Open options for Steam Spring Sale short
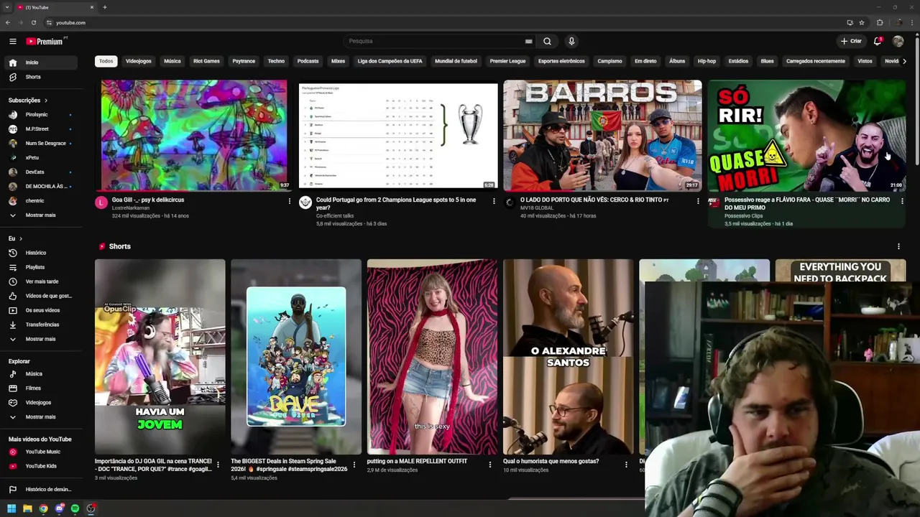The width and height of the screenshot is (920, 517). point(354,465)
